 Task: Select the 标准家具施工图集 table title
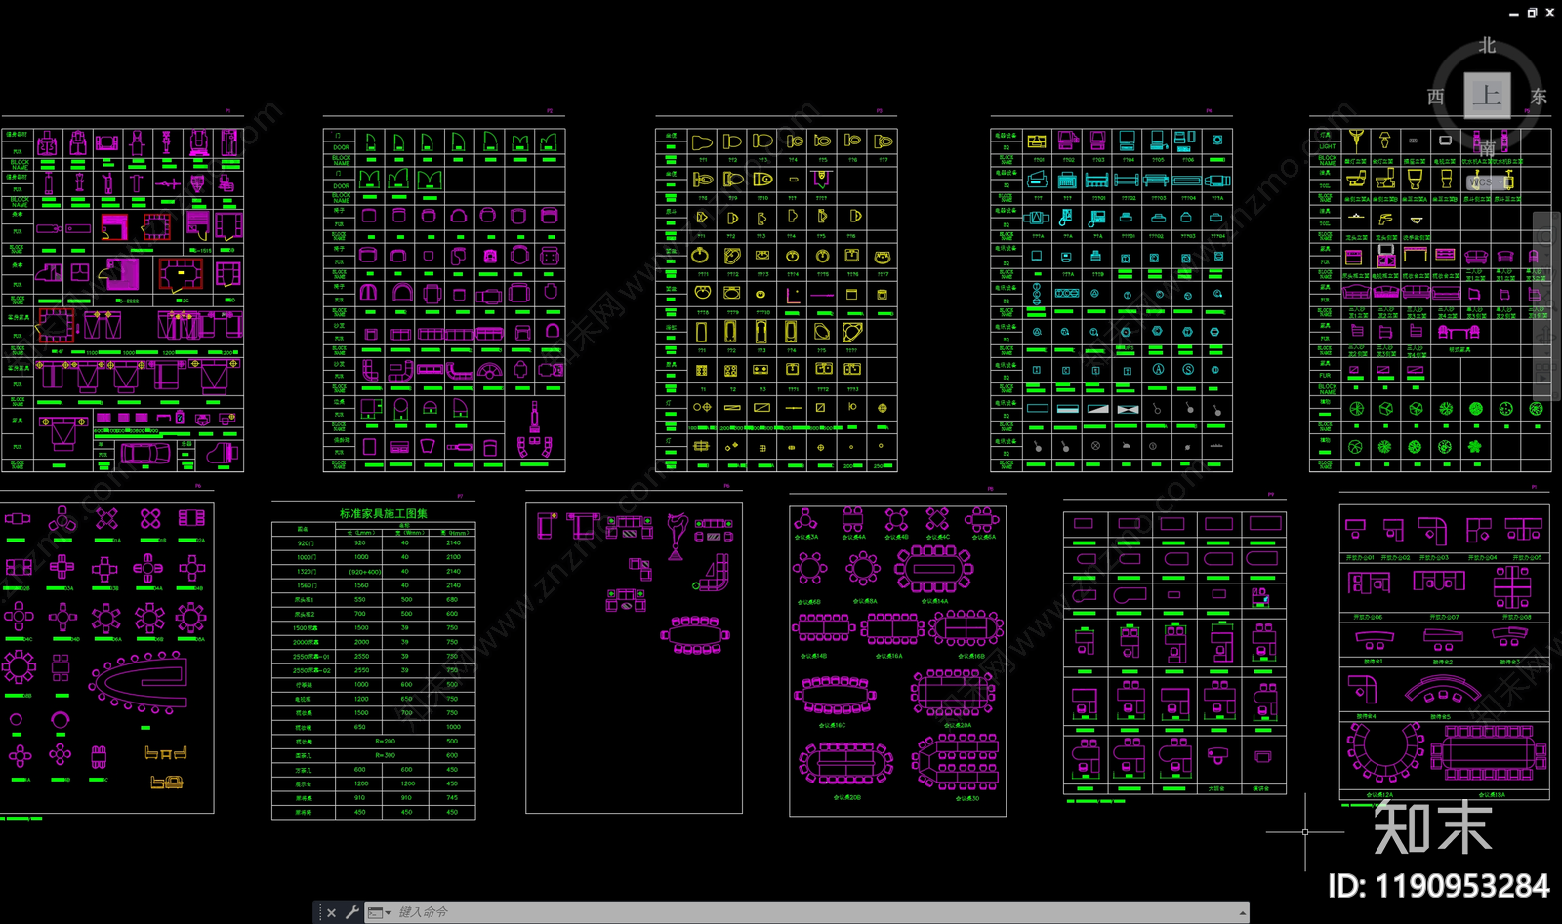coord(383,513)
